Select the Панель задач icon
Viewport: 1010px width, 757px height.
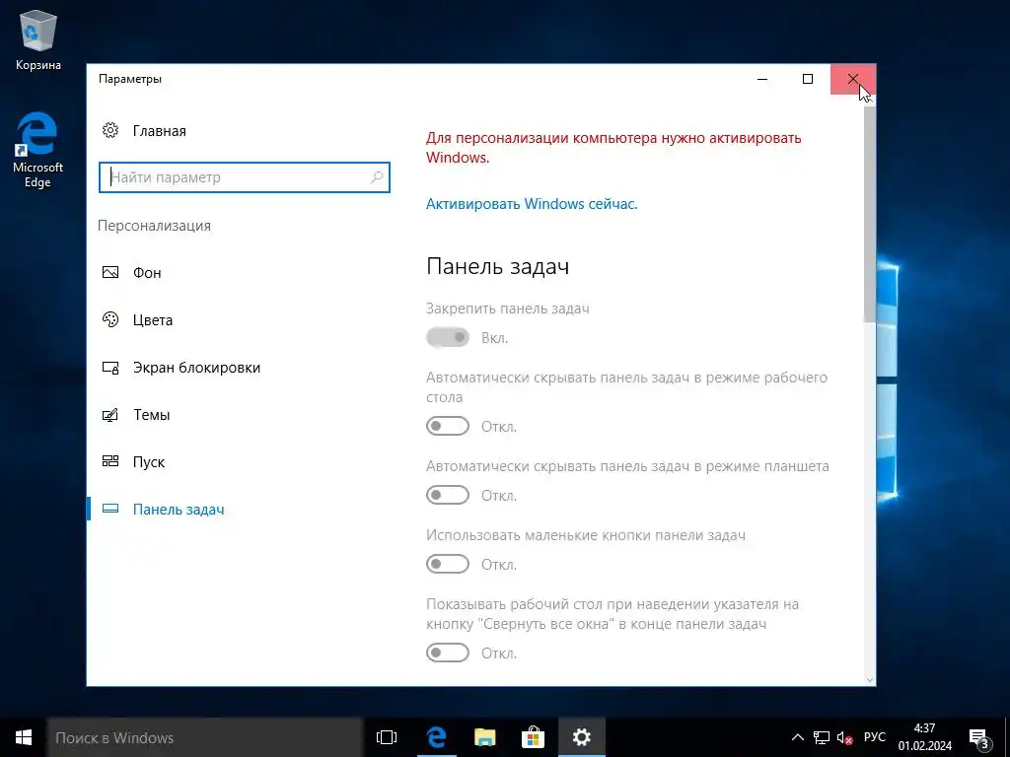(x=110, y=509)
